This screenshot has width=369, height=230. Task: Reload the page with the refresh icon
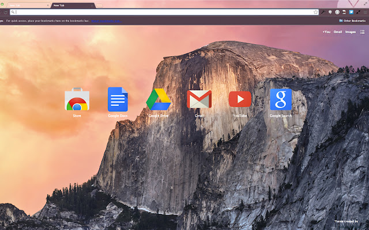pos(6,12)
